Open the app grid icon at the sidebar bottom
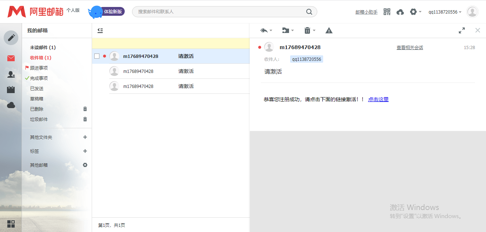The width and height of the screenshot is (486, 232). tap(11, 224)
